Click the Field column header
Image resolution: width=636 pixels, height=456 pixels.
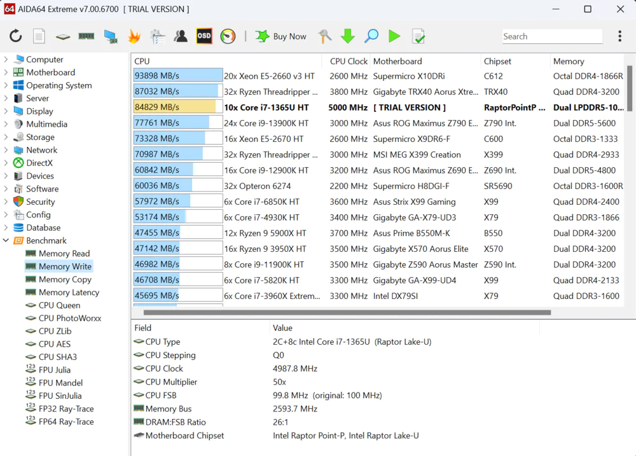(x=200, y=328)
